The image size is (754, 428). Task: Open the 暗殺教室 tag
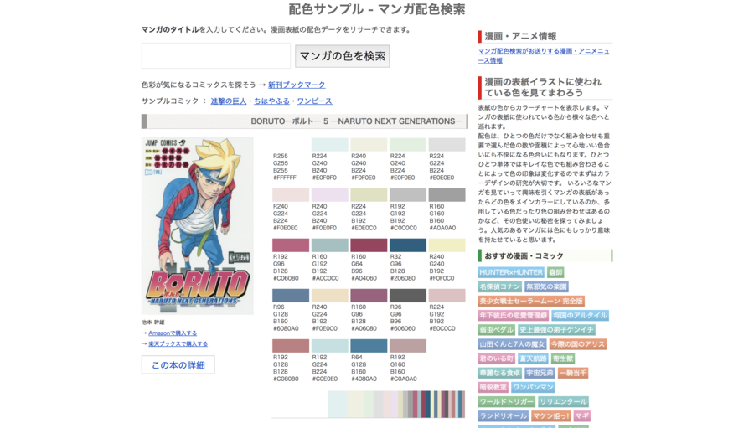[493, 387]
